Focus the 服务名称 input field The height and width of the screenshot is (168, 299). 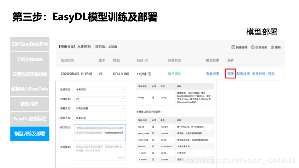click(x=100, y=118)
